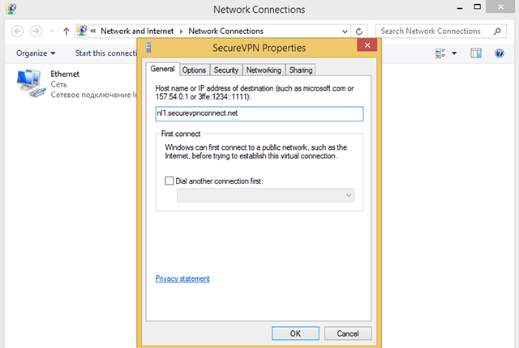Viewport: 519px width, 348px height.
Task: Open the view options dropdown arrow
Action: click(454, 53)
